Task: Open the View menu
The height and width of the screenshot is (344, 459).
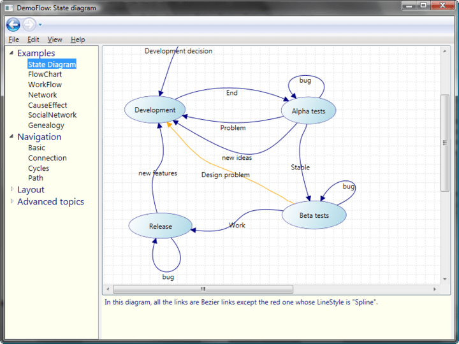Action: (x=55, y=39)
